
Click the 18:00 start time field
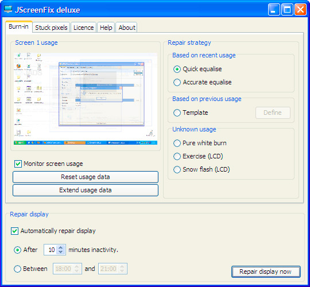[63, 269]
